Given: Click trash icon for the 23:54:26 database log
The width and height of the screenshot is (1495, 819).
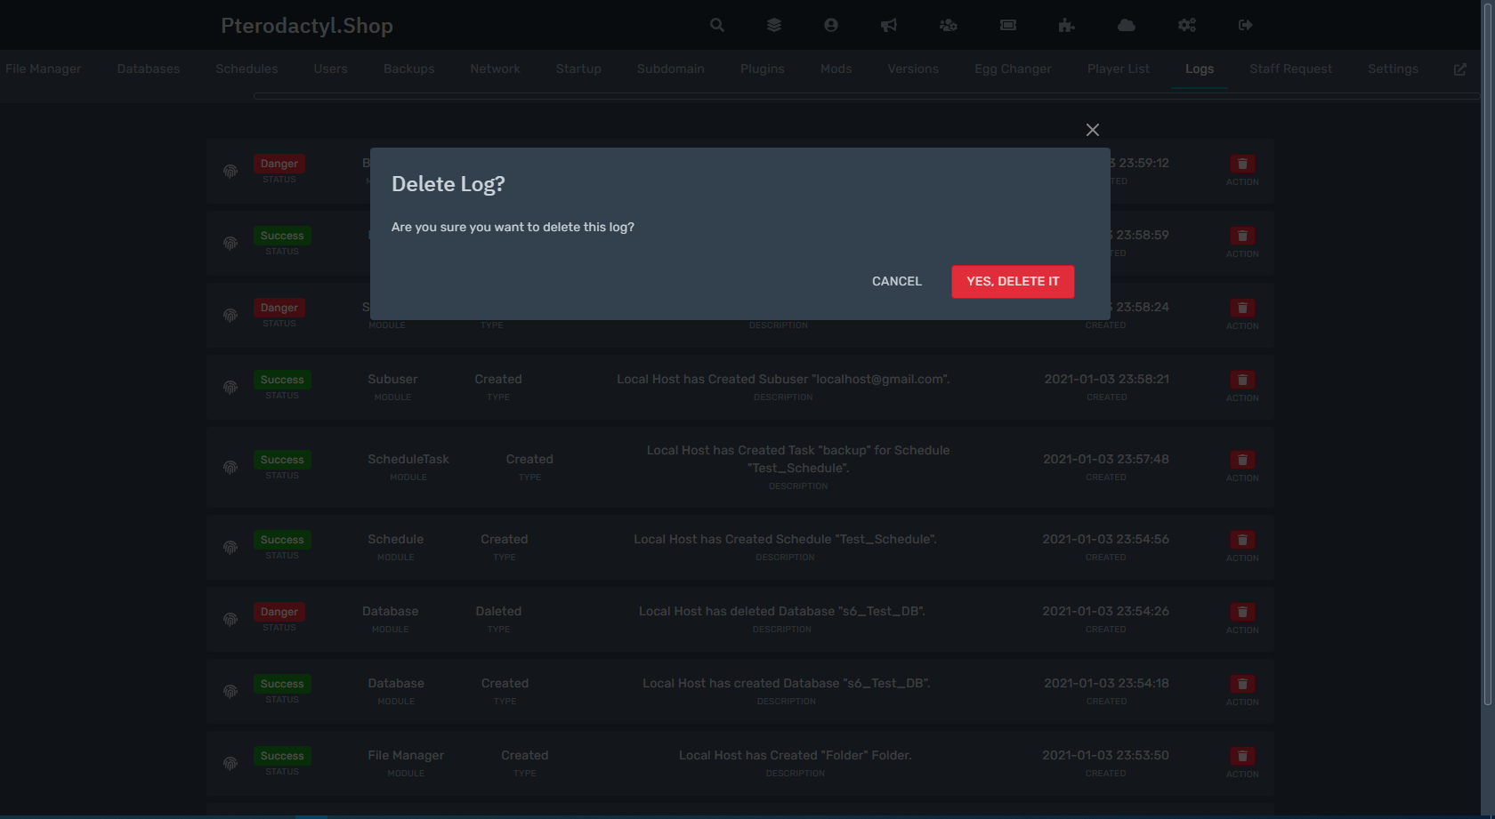Looking at the screenshot, I should pos(1242,612).
